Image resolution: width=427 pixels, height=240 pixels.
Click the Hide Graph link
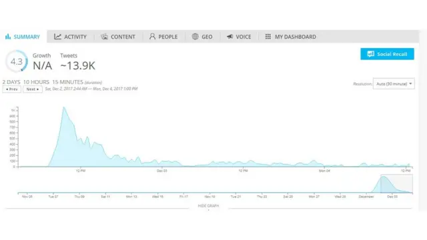point(208,206)
